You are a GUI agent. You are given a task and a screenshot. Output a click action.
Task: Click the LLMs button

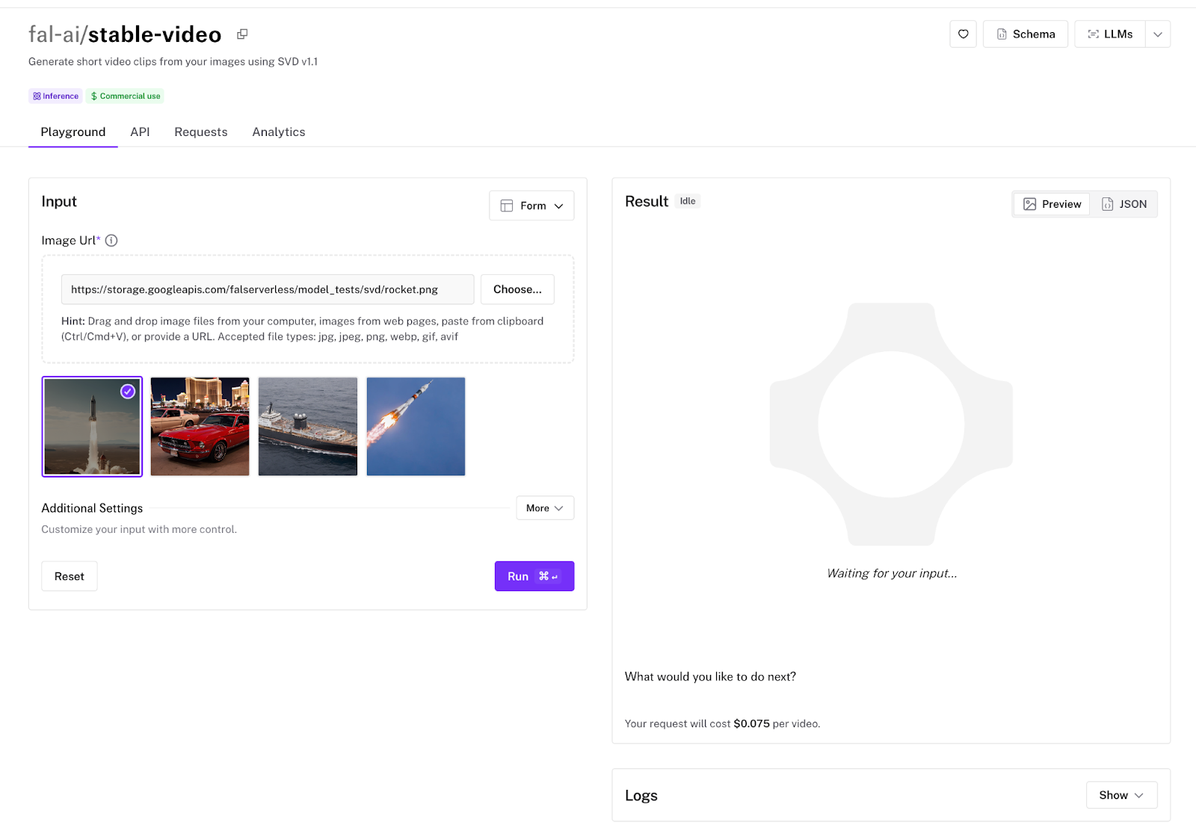pyautogui.click(x=1109, y=34)
